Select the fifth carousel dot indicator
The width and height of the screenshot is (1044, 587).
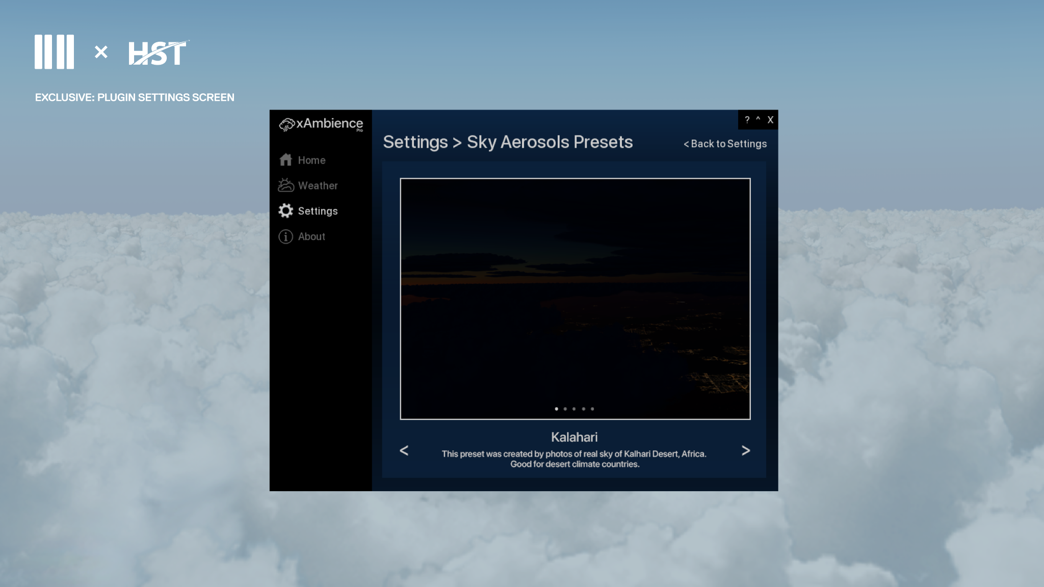[592, 409]
